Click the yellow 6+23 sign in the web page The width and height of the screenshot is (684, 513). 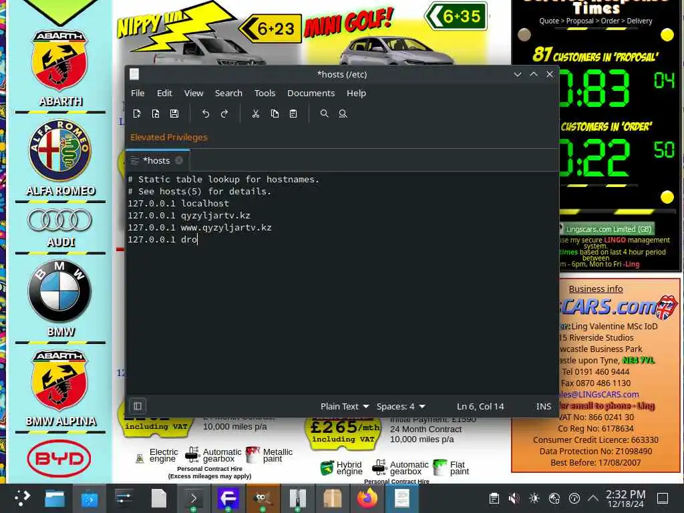270,29
